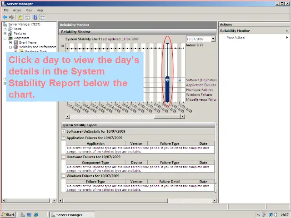
Task: Click the Roles node icon
Action: 10,29
